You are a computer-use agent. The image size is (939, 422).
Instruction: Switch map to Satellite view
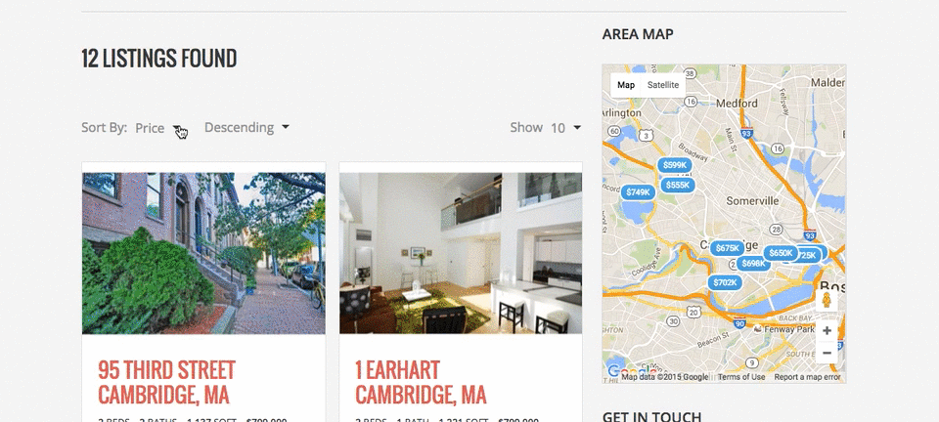663,85
